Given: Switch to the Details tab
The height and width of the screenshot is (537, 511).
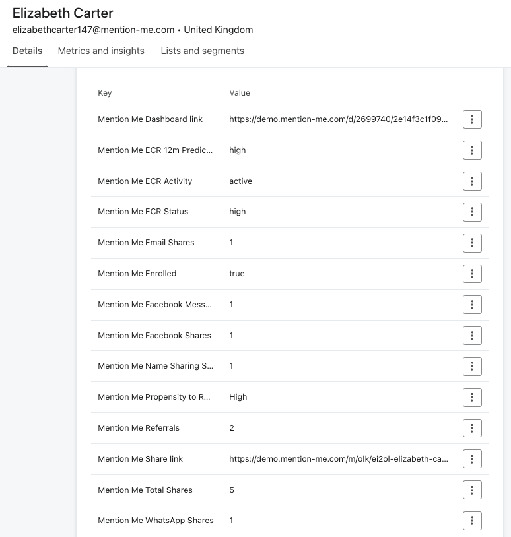Looking at the screenshot, I should tap(28, 51).
